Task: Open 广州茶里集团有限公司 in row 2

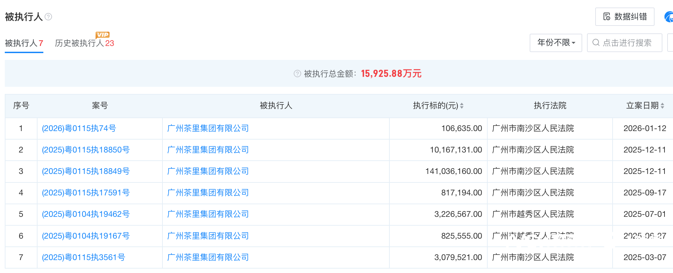Action: 208,150
